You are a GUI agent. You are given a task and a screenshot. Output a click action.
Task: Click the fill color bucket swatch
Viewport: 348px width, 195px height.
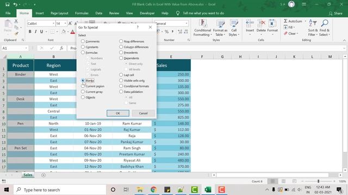click(x=64, y=31)
